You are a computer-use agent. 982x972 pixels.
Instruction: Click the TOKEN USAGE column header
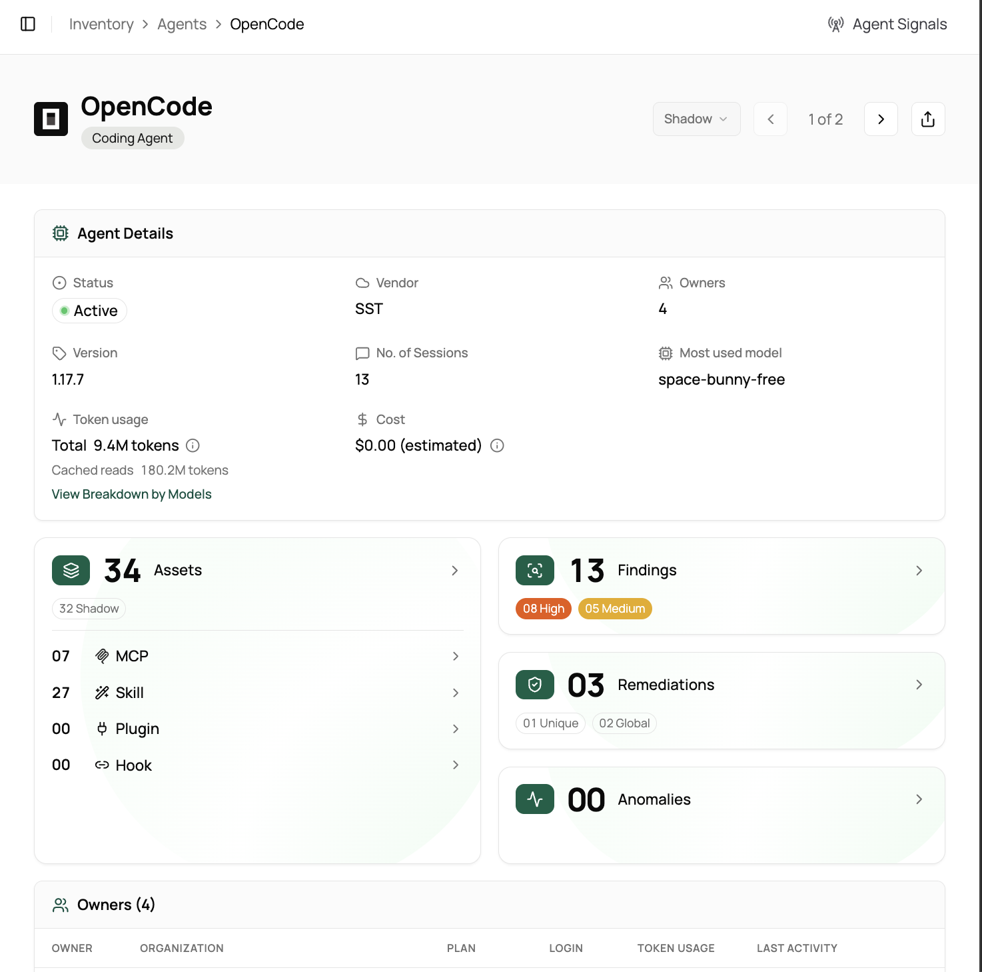(676, 948)
